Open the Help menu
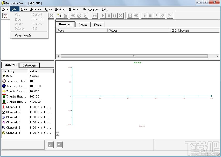The height and width of the screenshot is (157, 221). click(x=105, y=9)
